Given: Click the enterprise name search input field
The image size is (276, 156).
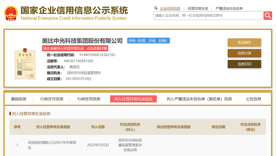Looking at the screenshot, I should pyautogui.click(x=208, y=15).
